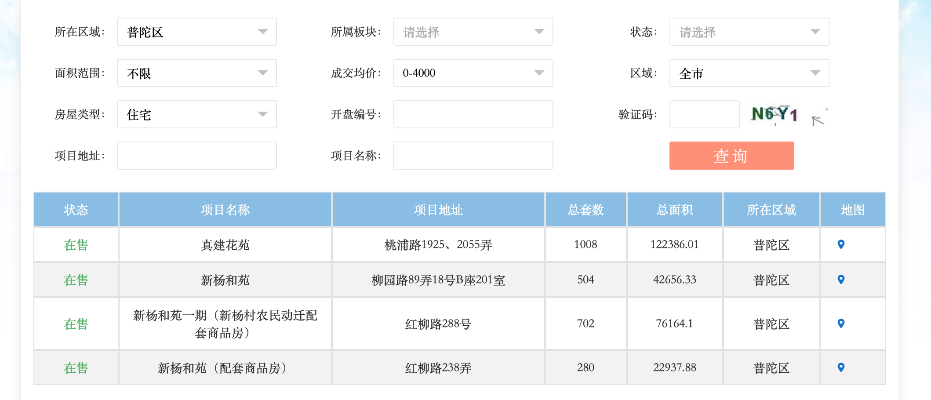Click map pin icon for 真建花苑
Image resolution: width=931 pixels, height=400 pixels.
840,244
